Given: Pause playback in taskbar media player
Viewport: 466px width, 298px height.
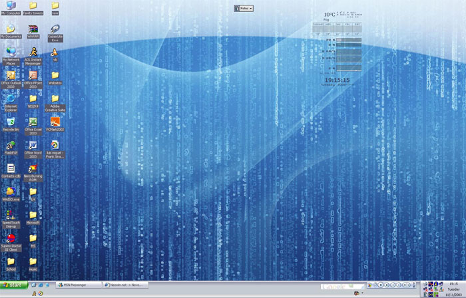Looking at the screenshot, I should pyautogui.click(x=381, y=285).
